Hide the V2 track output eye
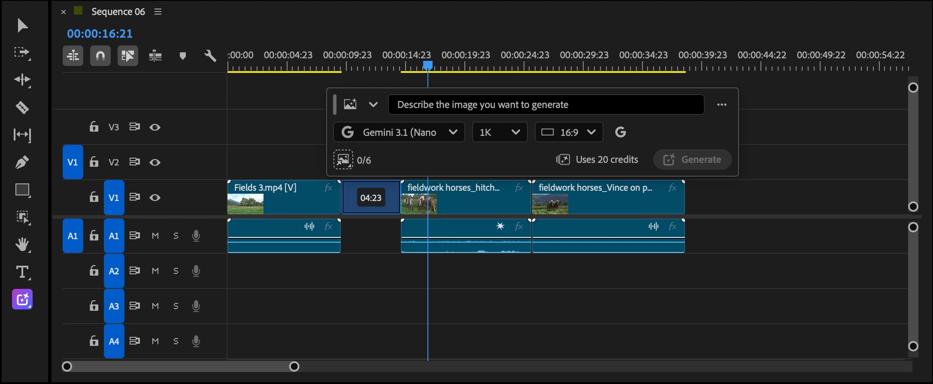This screenshot has width=933, height=384. (155, 162)
